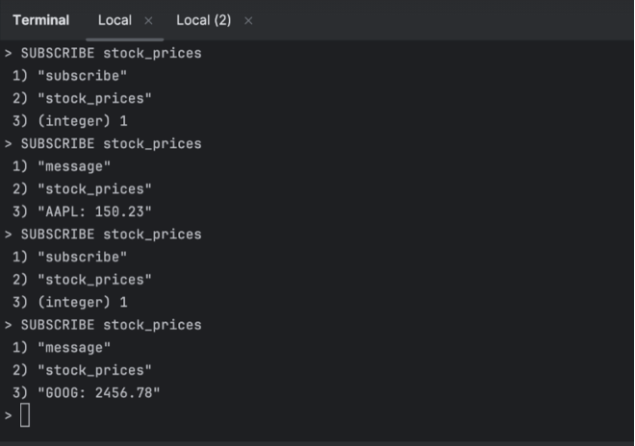The height and width of the screenshot is (446, 635).
Task: Click the first "subscribe" response line
Action: coord(69,76)
